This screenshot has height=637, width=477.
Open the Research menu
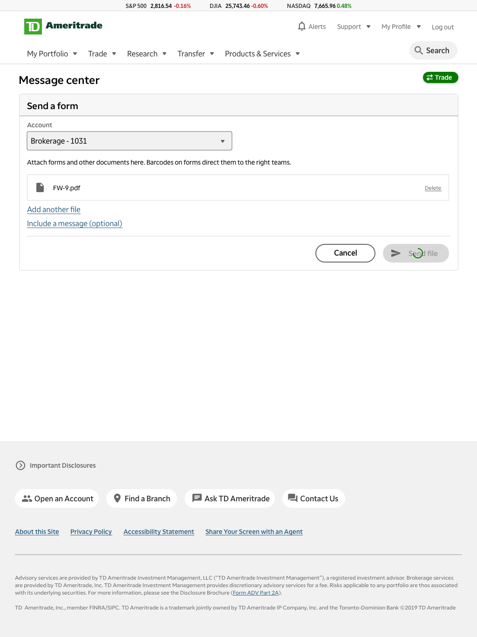click(x=147, y=54)
